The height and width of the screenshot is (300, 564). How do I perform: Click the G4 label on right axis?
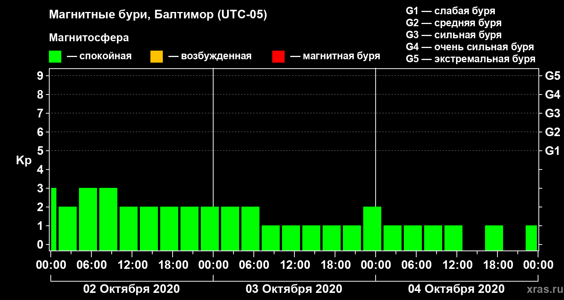point(552,95)
